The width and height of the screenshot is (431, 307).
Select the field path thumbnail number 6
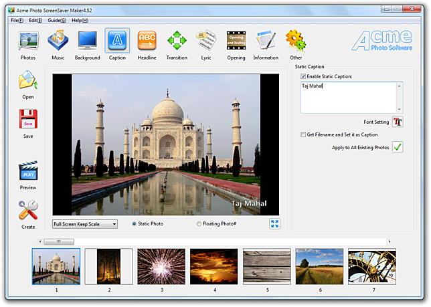319,266
